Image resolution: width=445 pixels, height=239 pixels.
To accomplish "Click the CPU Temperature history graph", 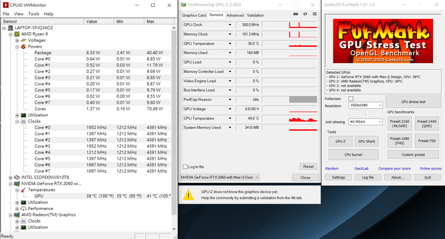I will tap(289, 119).
